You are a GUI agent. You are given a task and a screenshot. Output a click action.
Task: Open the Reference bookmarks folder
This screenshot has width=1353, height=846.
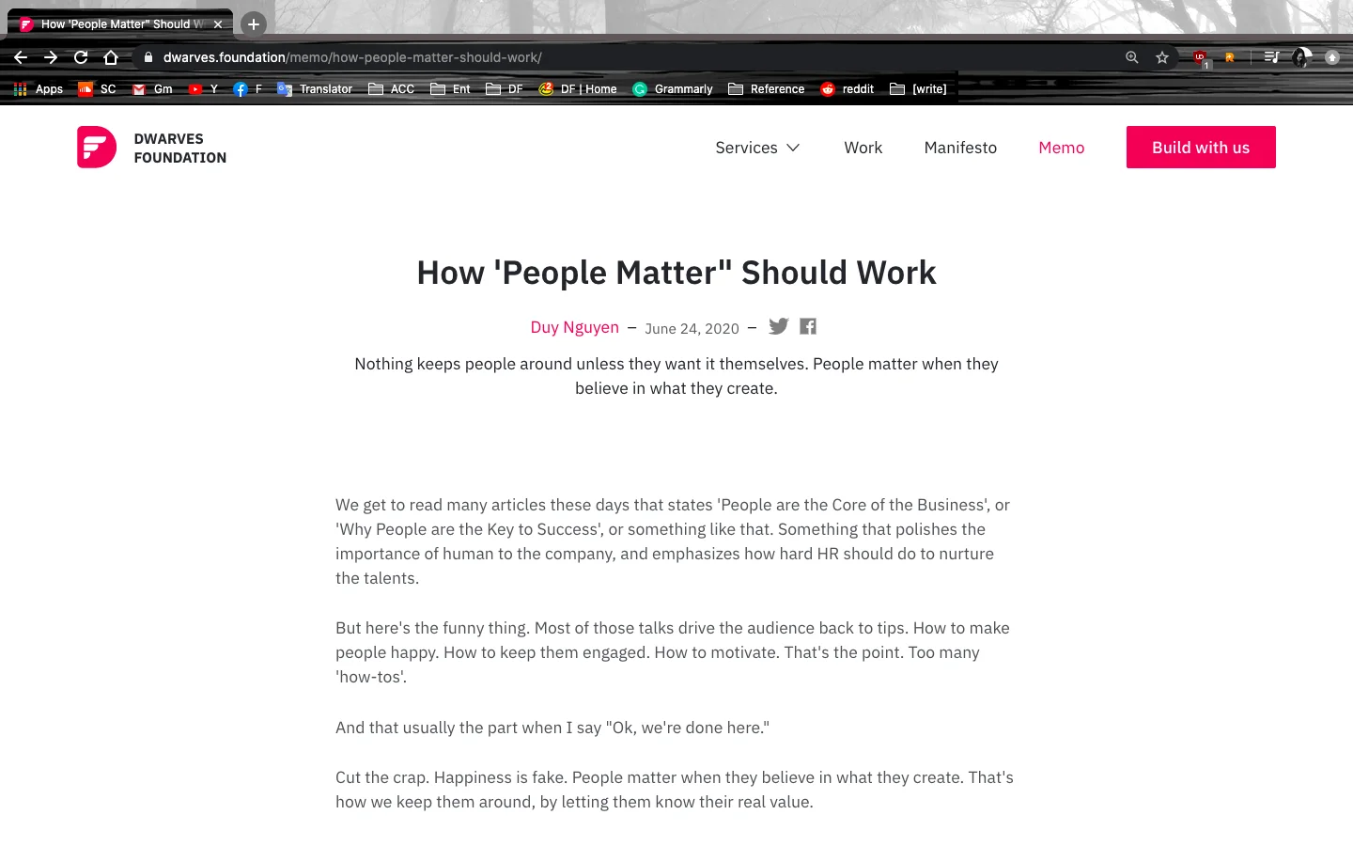point(767,89)
